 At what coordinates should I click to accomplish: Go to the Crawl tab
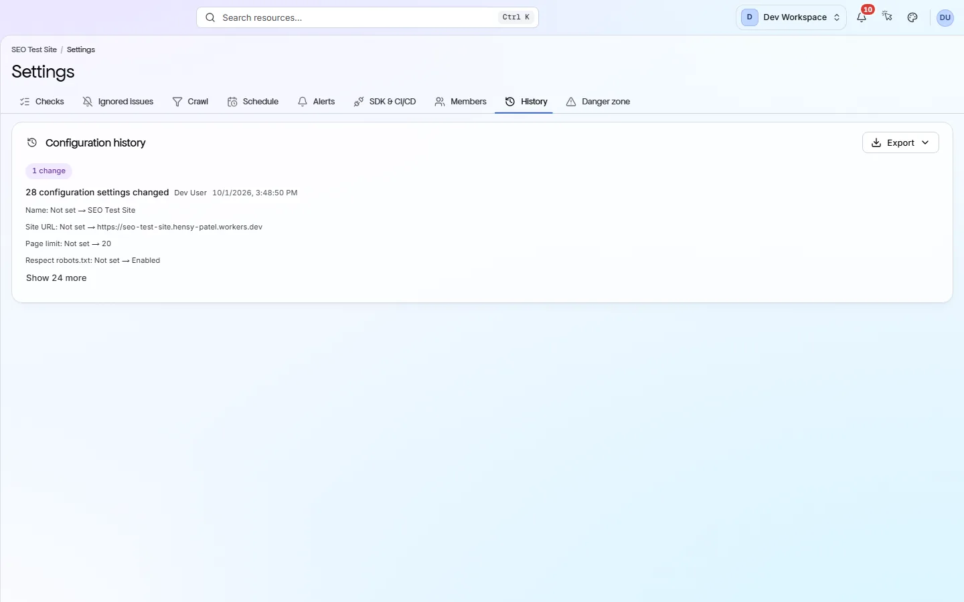(x=190, y=102)
